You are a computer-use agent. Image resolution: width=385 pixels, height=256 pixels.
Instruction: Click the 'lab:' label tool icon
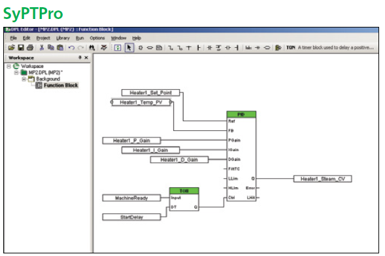[x=248, y=48]
